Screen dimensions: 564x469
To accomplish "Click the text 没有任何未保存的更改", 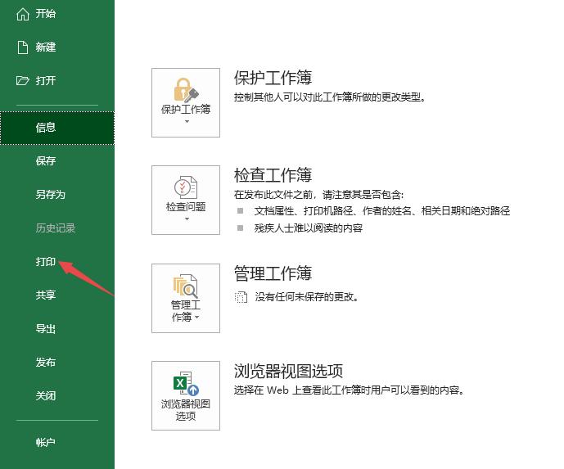I will pyautogui.click(x=306, y=297).
